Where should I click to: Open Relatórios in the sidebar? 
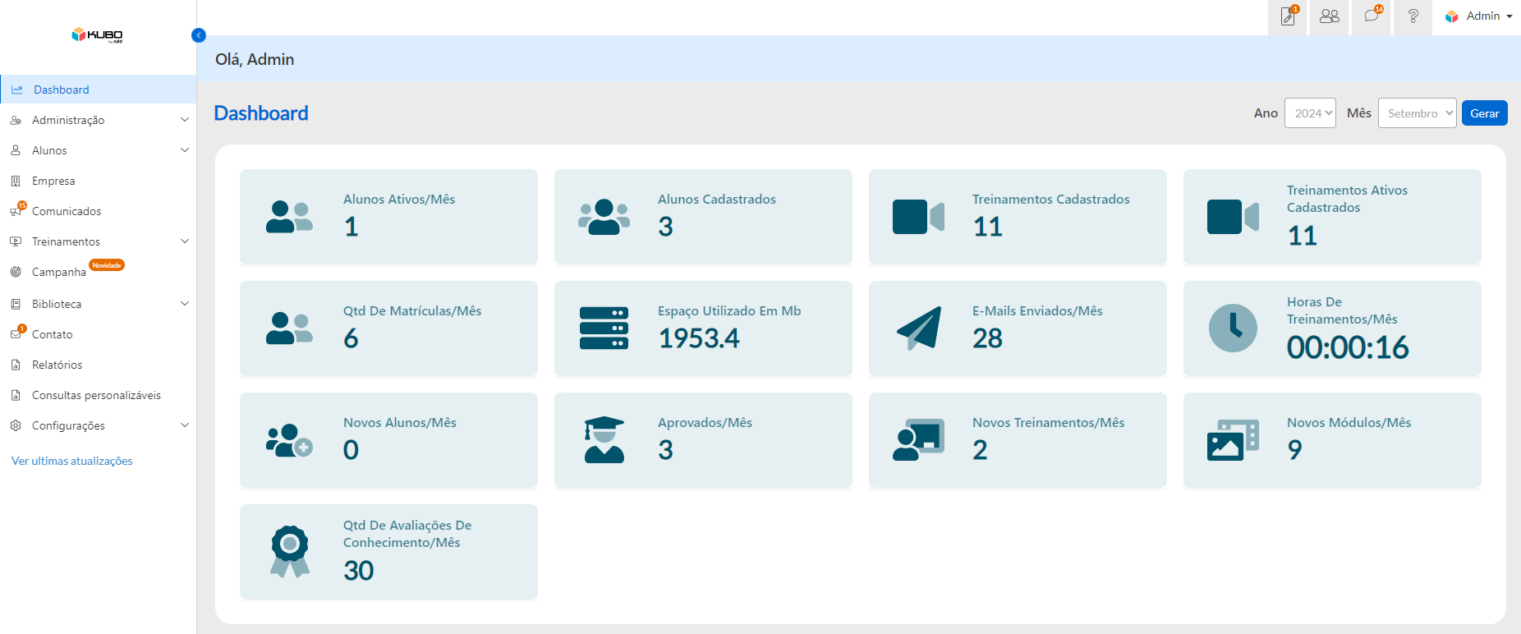[57, 365]
